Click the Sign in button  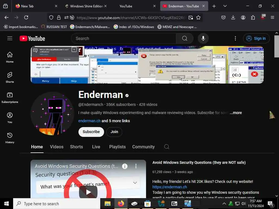click(256, 38)
